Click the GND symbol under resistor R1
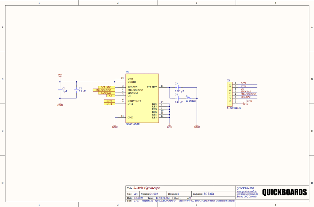Screen dimensions: 314x207 pos(197,126)
